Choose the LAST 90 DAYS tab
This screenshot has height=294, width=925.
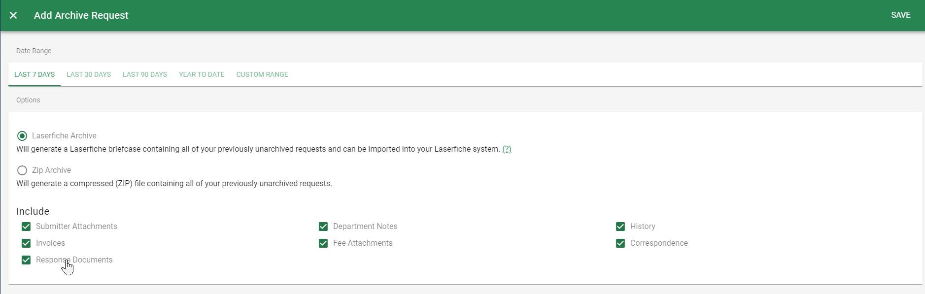pos(145,74)
